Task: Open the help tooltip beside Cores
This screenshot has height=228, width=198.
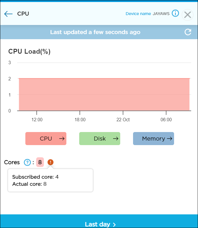Action: pos(27,162)
